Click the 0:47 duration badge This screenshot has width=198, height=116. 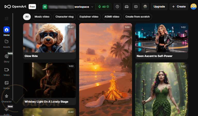[x=71, y=27]
